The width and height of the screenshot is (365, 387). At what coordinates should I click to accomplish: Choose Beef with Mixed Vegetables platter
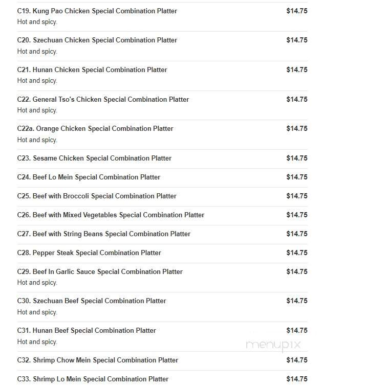tap(111, 215)
